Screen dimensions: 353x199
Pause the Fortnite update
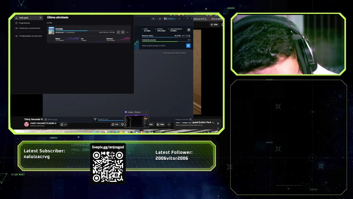click(x=118, y=32)
